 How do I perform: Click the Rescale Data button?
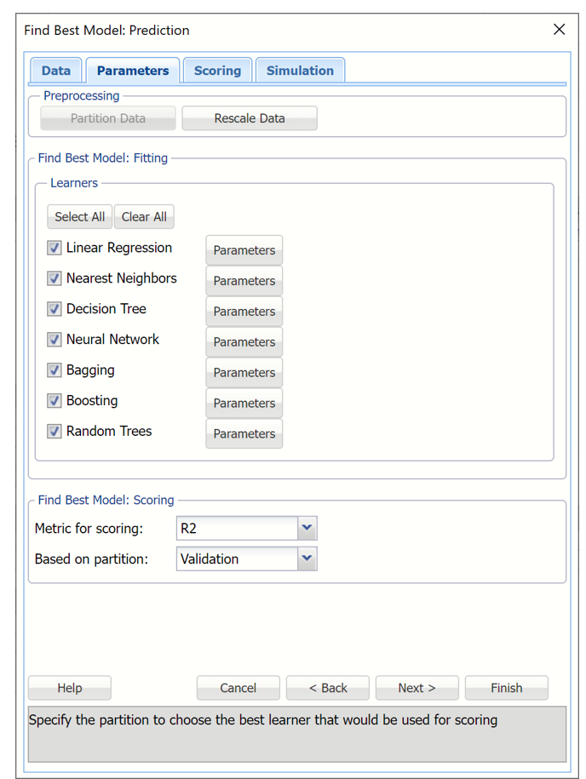[249, 118]
